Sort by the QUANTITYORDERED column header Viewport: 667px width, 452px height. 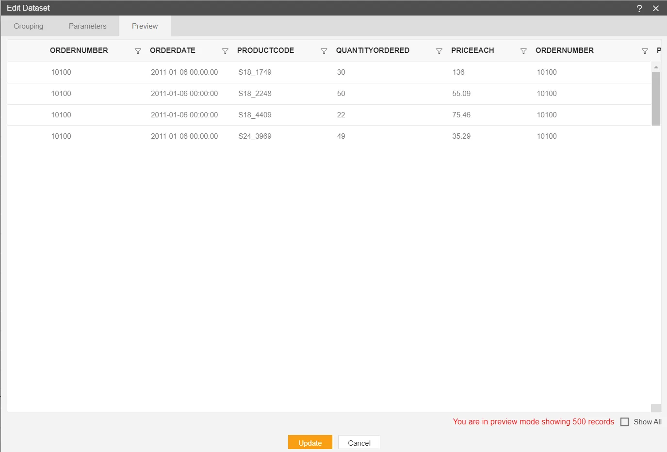[373, 50]
